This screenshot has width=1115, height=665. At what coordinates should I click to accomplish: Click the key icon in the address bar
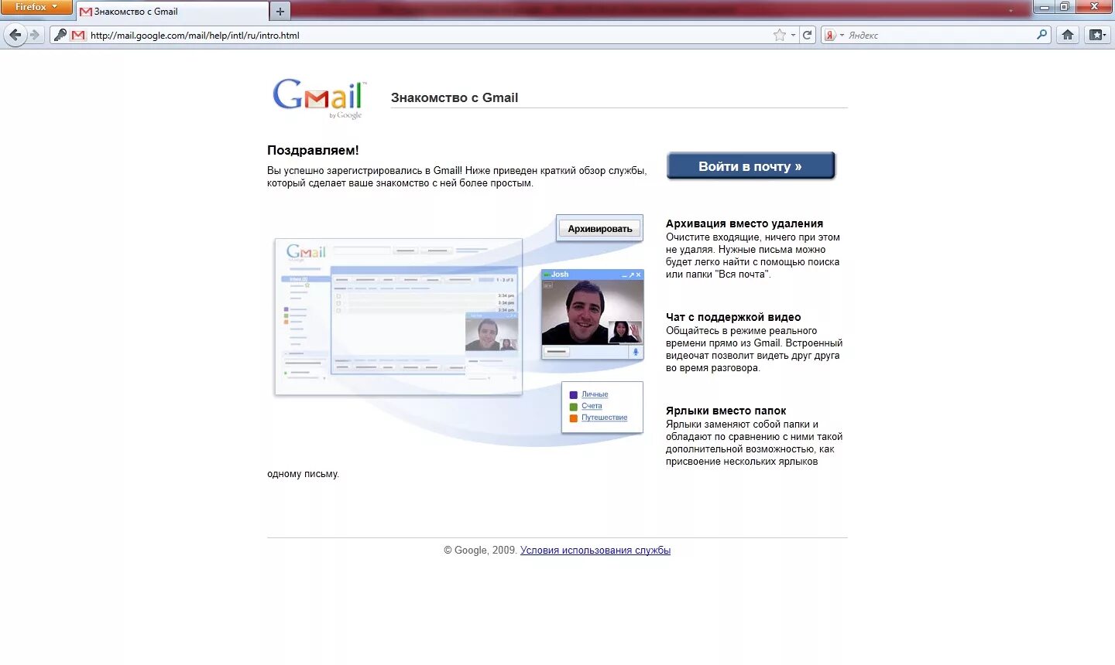(x=60, y=35)
